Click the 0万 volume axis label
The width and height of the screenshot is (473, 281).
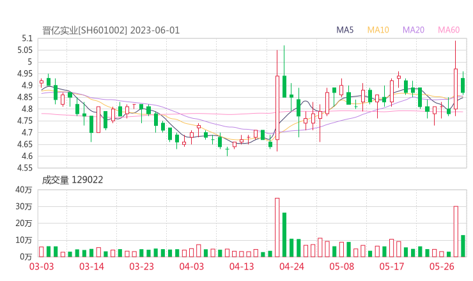pos(26,257)
